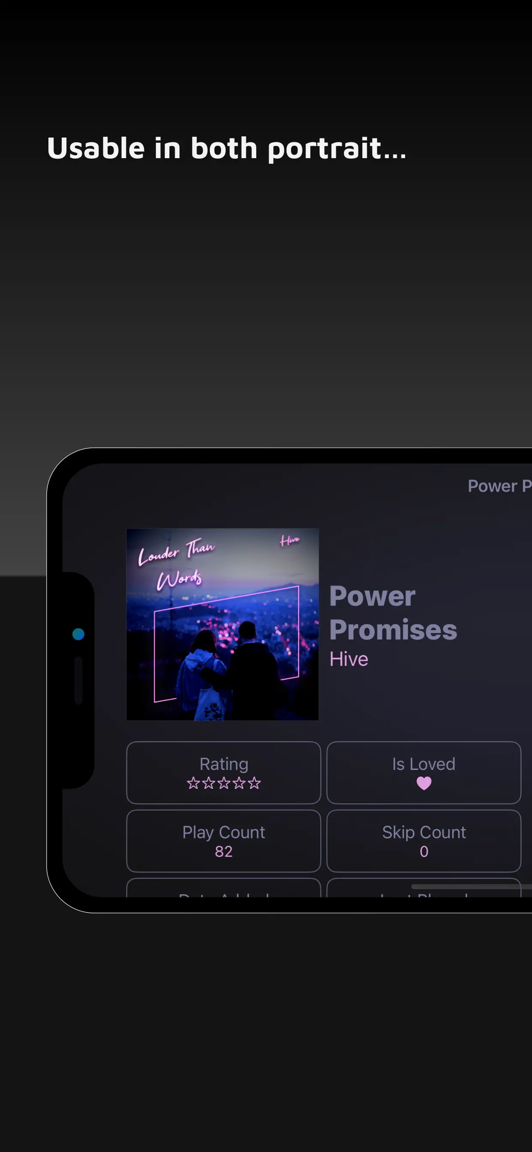Tap the Rating label
The width and height of the screenshot is (532, 1152).
[224, 764]
